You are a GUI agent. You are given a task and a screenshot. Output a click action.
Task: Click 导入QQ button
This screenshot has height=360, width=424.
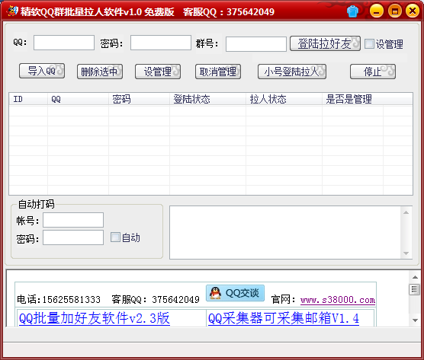[x=42, y=71]
